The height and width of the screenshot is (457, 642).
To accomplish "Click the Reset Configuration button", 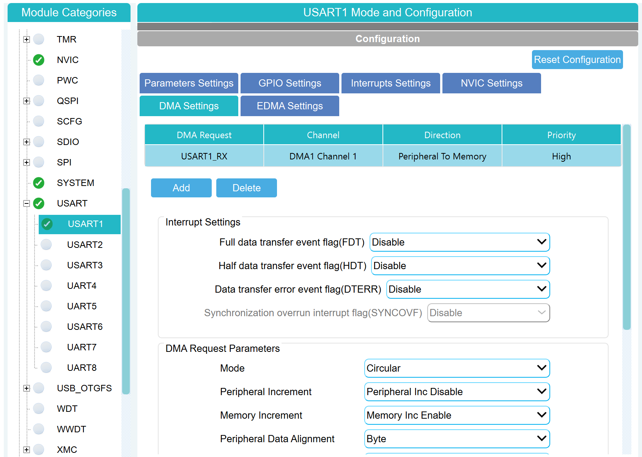I will [577, 60].
